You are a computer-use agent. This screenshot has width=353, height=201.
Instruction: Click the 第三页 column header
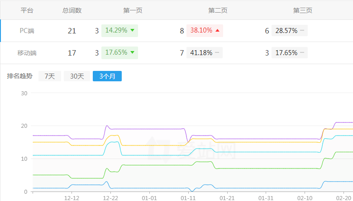303,10
